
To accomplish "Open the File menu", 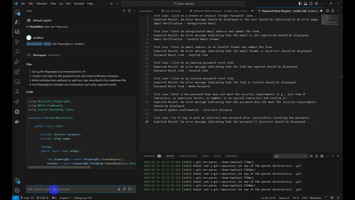I will coord(23,4).
